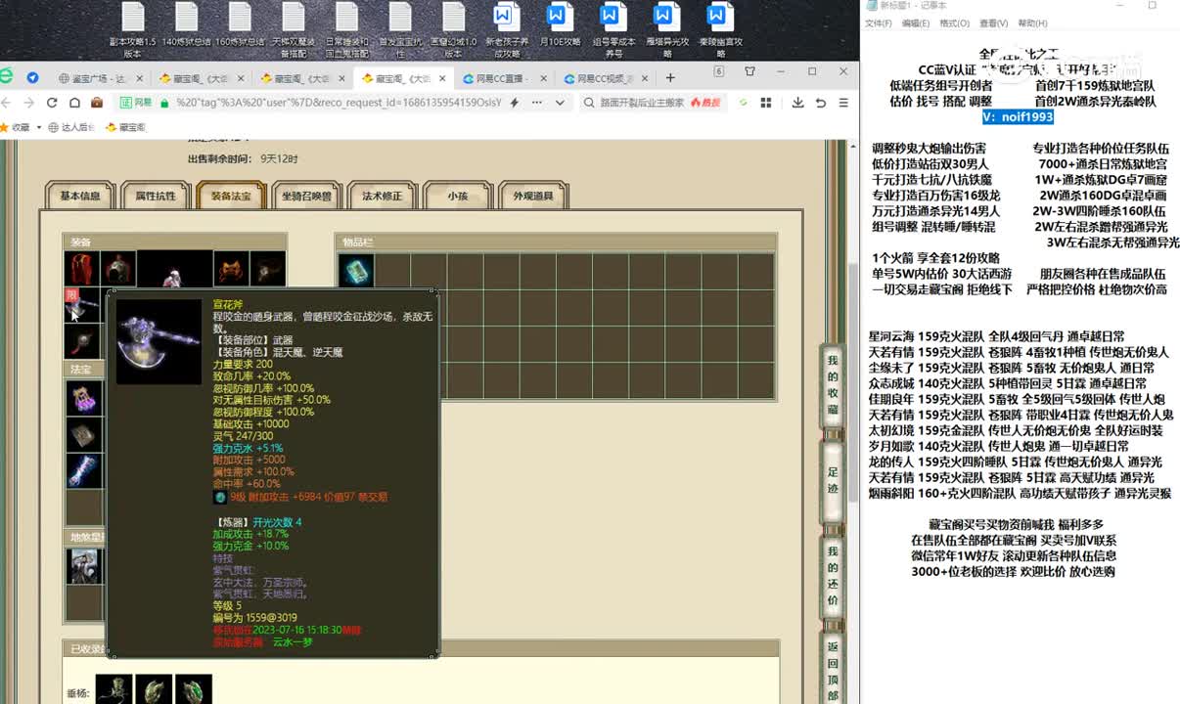Open Word document 新老孩子养成攻略
Image resolution: width=1180 pixels, height=704 pixels.
(x=506, y=29)
